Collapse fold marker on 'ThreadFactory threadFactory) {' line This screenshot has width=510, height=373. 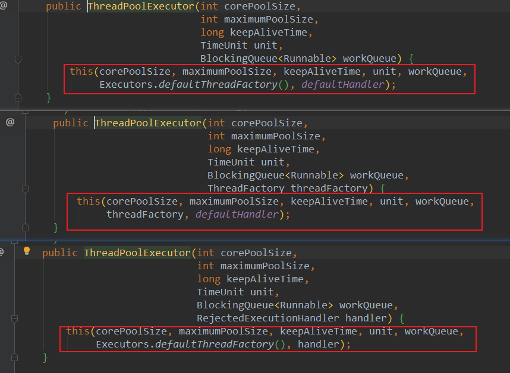(x=25, y=189)
